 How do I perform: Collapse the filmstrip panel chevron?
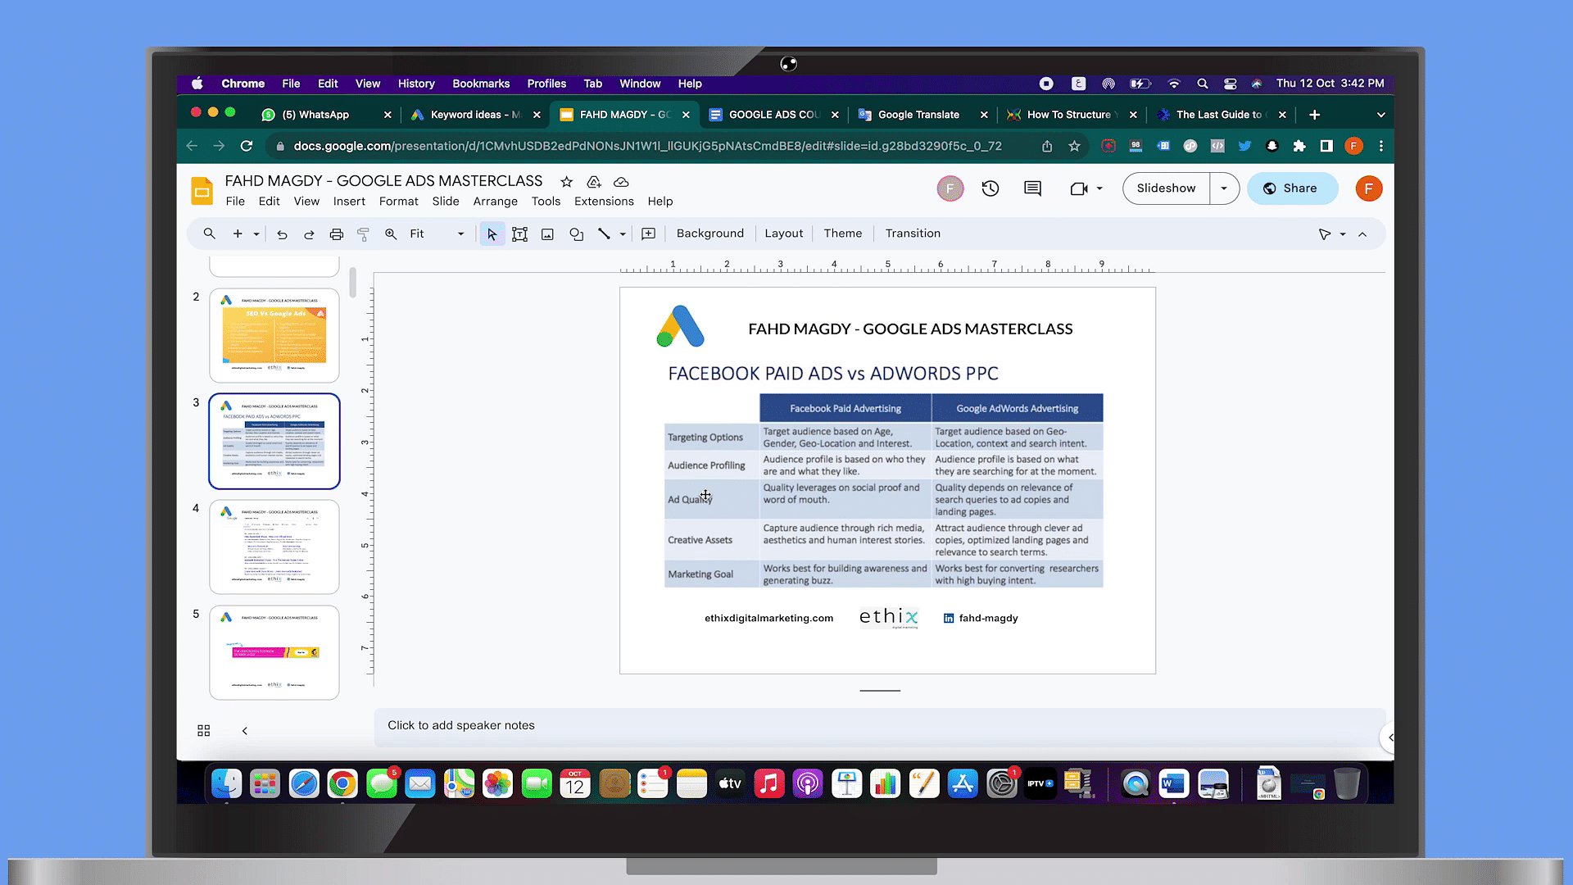point(244,731)
